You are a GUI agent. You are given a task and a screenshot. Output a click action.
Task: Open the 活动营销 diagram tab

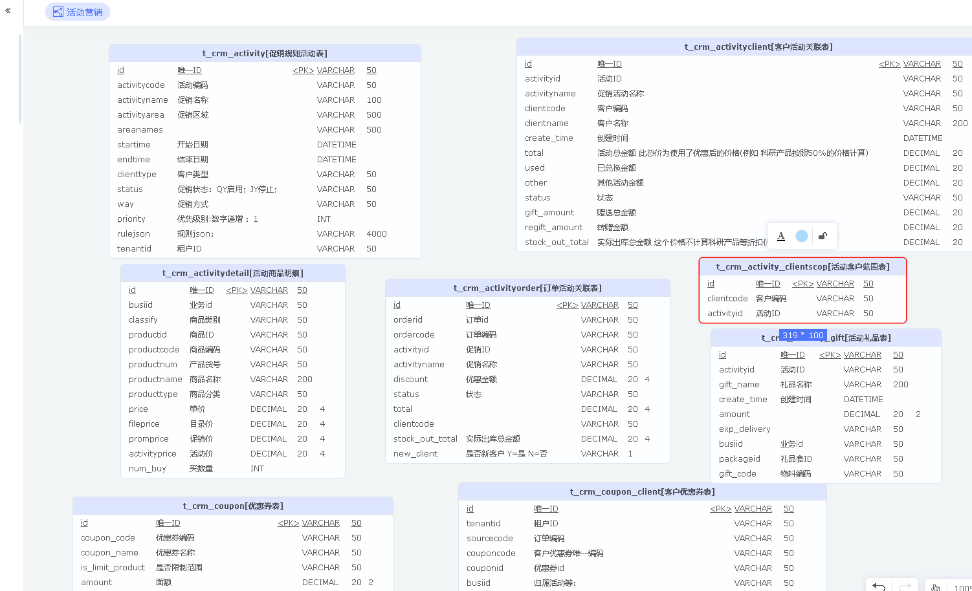78,12
